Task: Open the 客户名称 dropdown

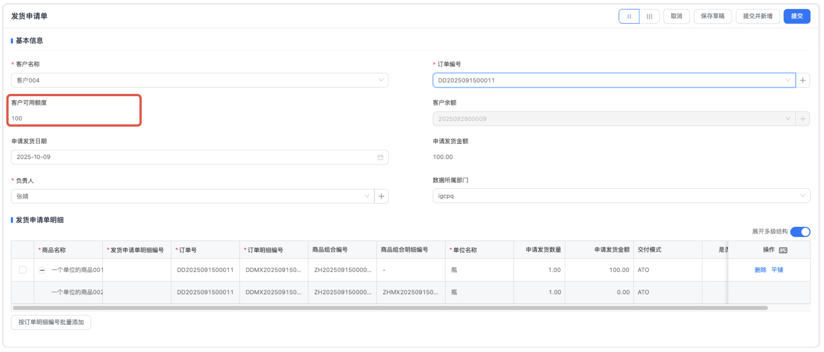Action: pos(200,80)
